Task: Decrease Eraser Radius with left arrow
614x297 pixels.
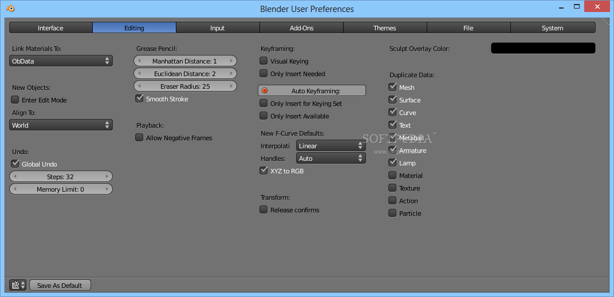Action: coord(139,86)
